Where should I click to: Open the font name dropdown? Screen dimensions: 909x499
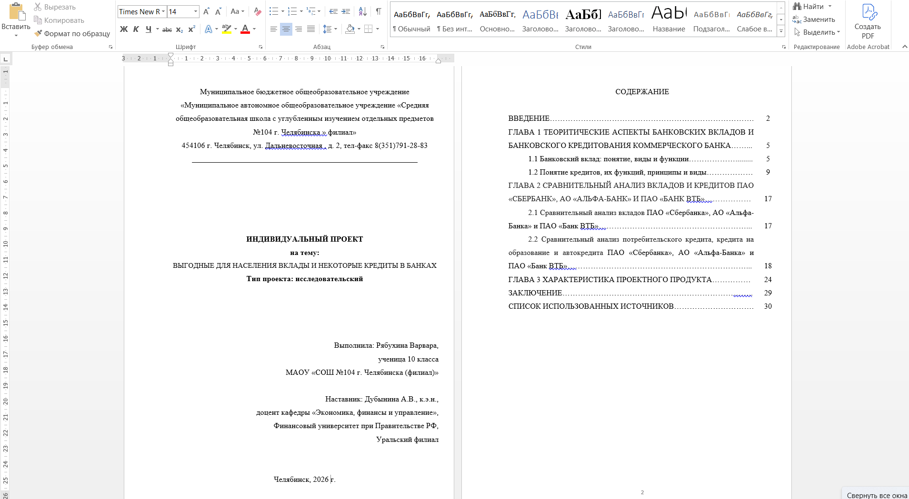(163, 11)
